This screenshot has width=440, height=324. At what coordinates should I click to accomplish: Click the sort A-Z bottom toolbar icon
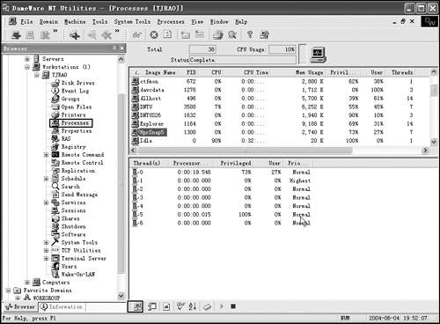coord(193,306)
